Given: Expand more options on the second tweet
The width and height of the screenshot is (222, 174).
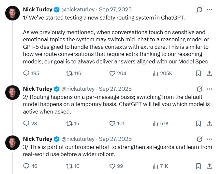Looking at the screenshot, I should (209, 89).
